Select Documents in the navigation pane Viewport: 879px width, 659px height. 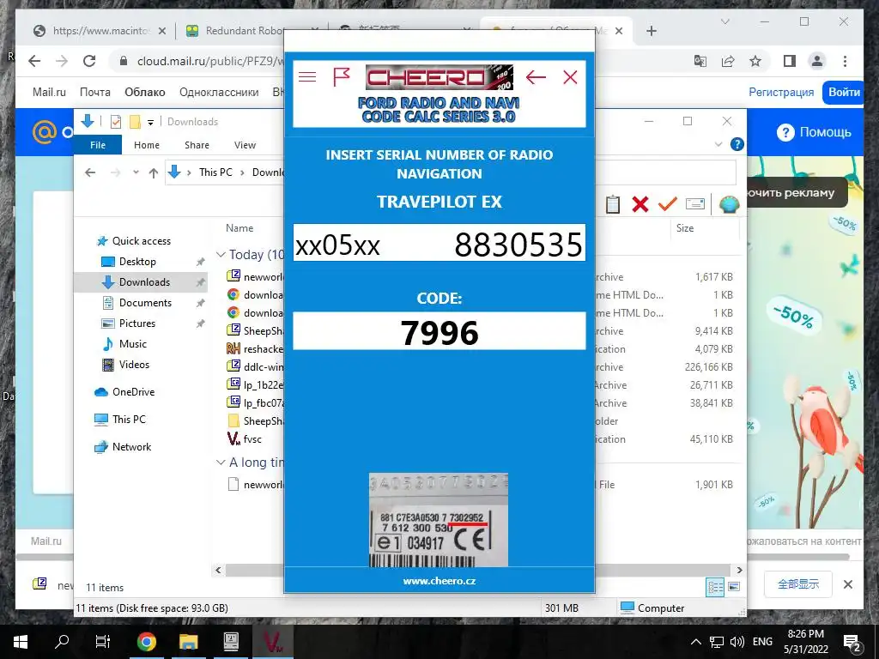click(x=145, y=303)
